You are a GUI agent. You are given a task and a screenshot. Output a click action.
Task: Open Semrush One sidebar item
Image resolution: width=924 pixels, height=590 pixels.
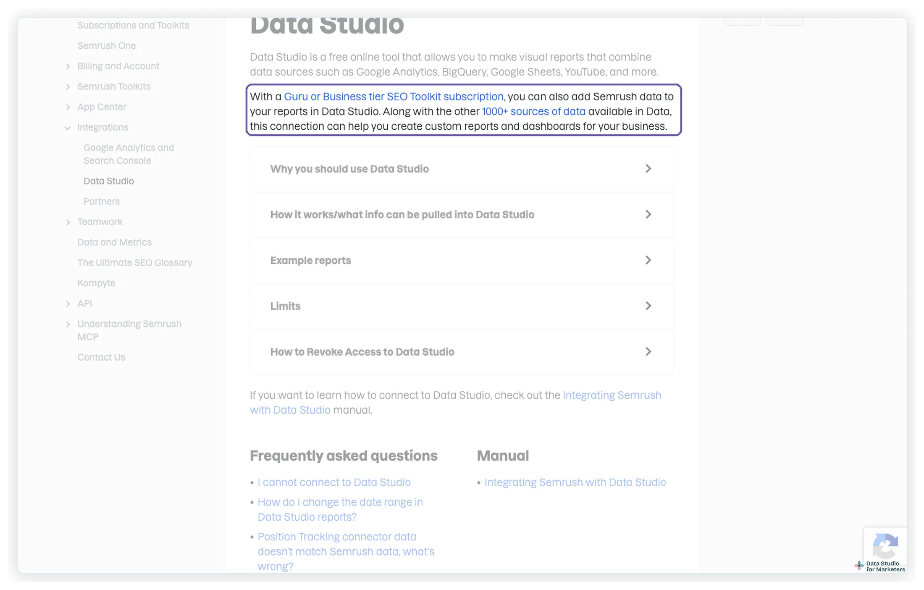point(106,45)
